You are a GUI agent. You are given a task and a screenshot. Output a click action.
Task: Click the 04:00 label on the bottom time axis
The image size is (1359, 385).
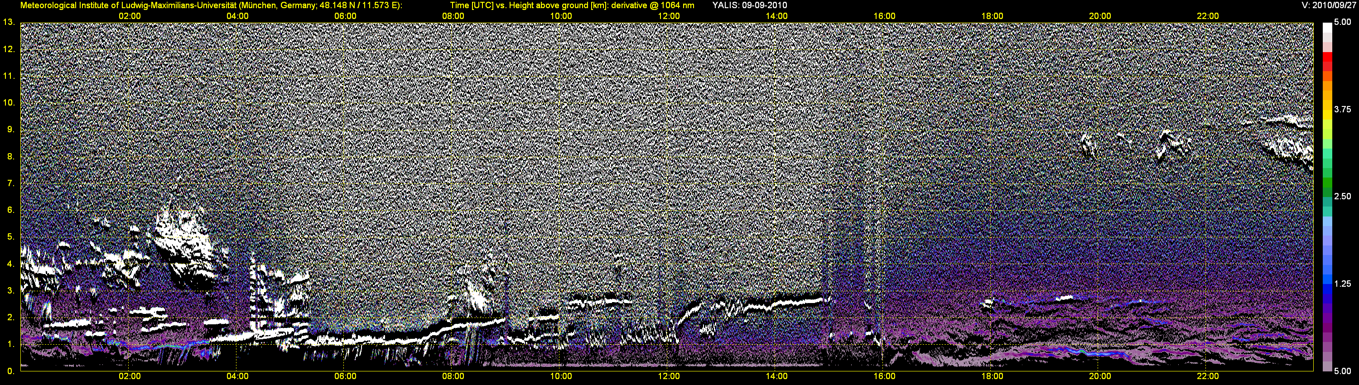(x=237, y=376)
